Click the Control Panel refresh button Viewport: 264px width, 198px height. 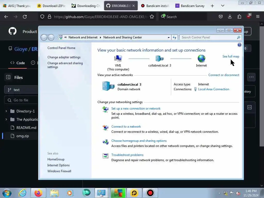[175, 37]
